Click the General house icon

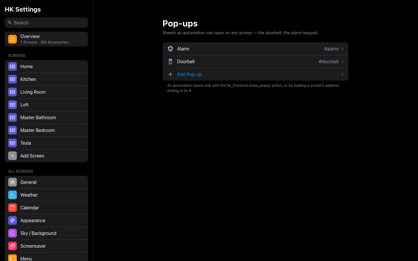tap(12, 182)
